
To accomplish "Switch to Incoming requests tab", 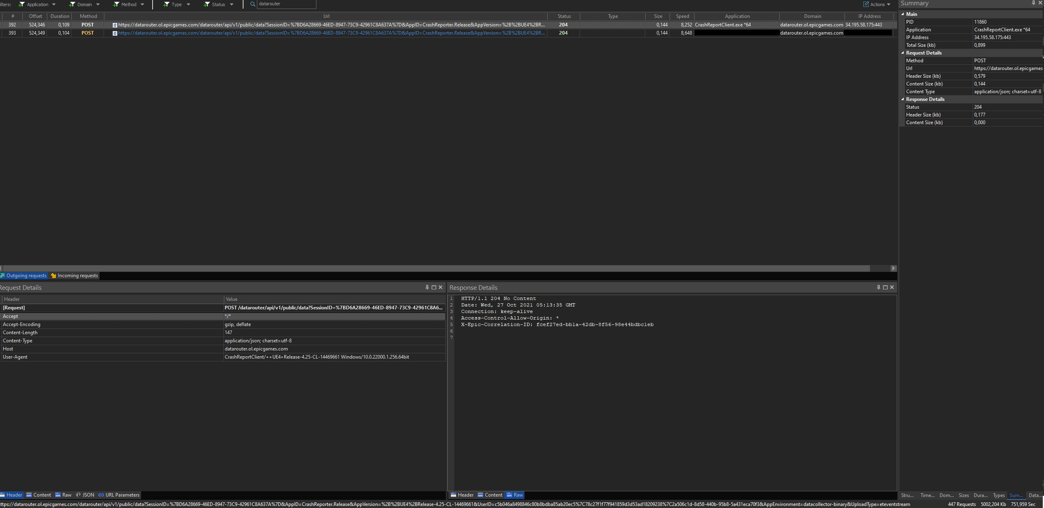I will pos(75,276).
